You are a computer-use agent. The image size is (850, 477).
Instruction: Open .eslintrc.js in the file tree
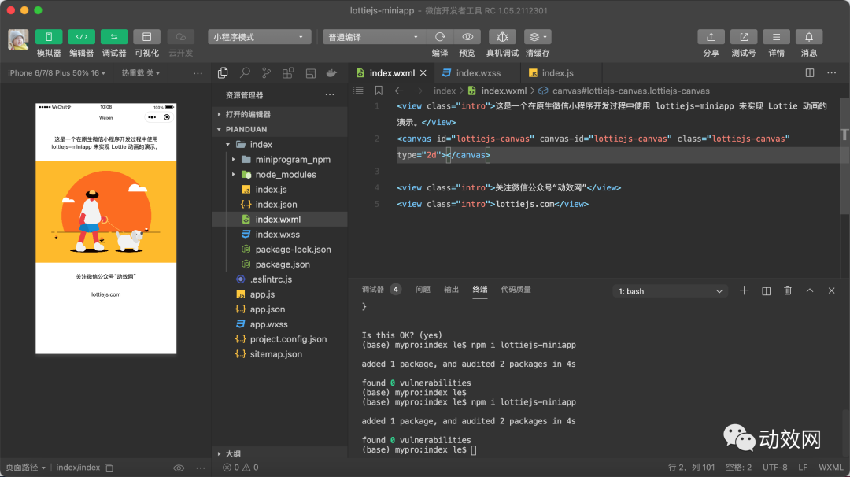279,279
